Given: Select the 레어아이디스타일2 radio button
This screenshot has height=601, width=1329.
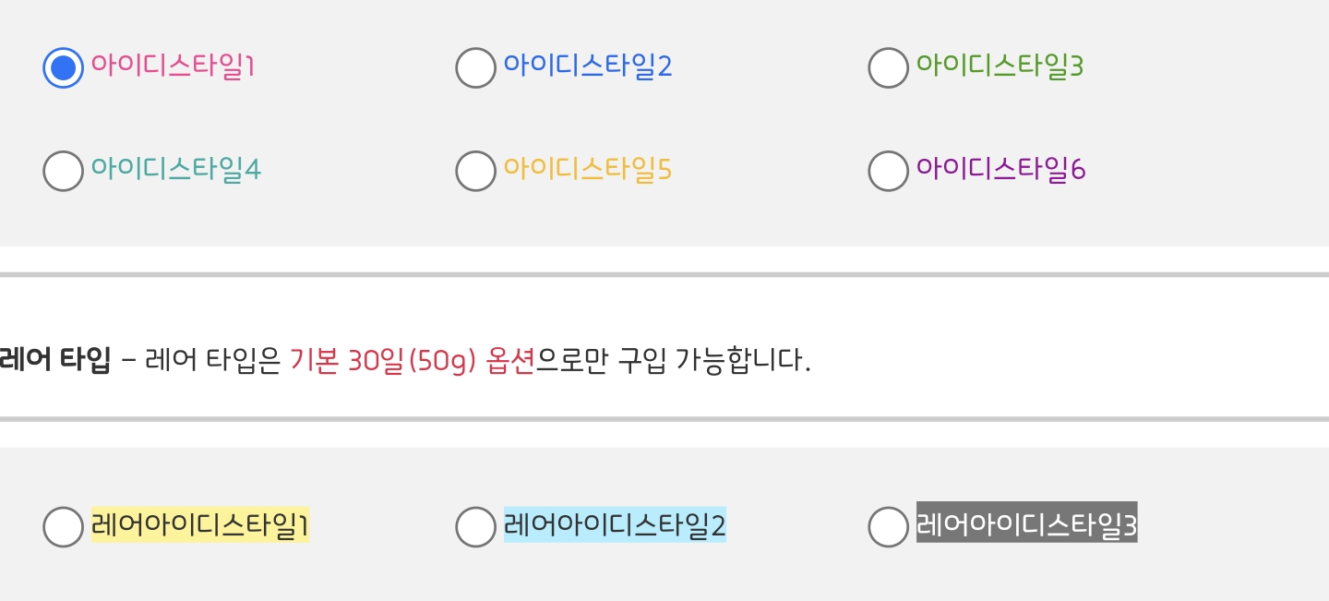Looking at the screenshot, I should pyautogui.click(x=475, y=526).
